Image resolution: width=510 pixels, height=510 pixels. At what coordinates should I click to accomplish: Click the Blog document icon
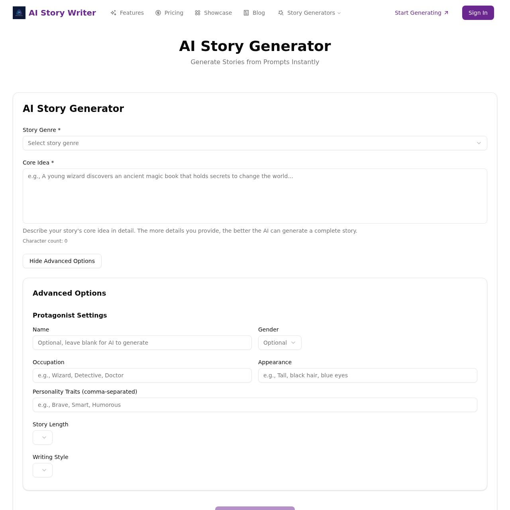(246, 13)
